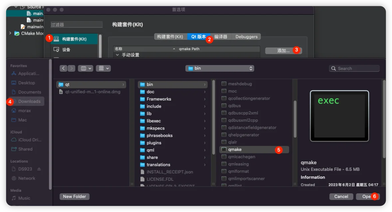Open the phrasebooks folder

point(173,135)
